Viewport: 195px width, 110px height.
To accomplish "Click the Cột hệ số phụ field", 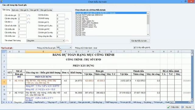I will 61,15.
